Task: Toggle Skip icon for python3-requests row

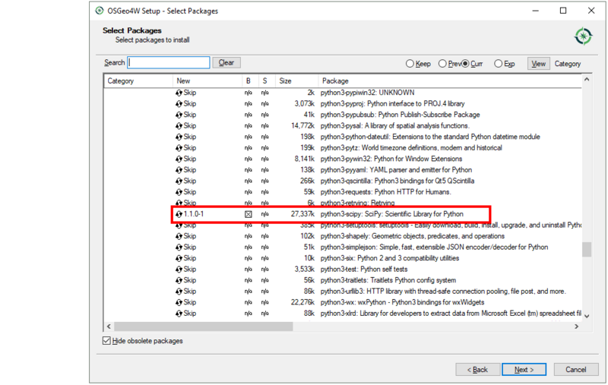Action: tap(179, 192)
